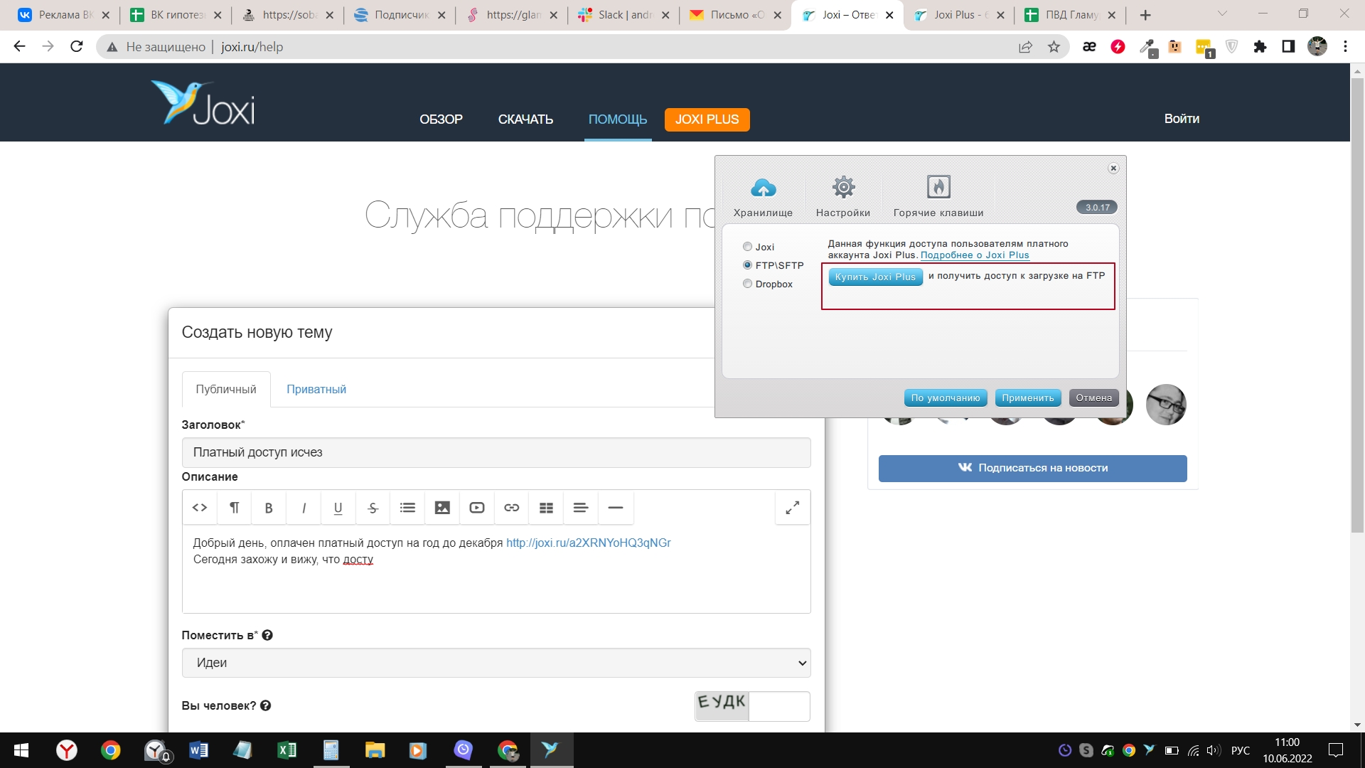1365x768 pixels.
Task: Click the insert image toolbar icon
Action: 442,508
